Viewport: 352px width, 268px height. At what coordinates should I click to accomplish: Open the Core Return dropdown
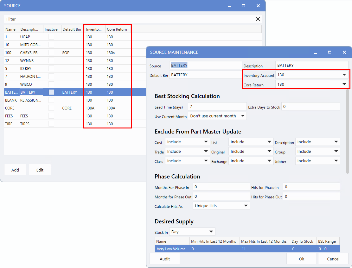click(x=344, y=84)
